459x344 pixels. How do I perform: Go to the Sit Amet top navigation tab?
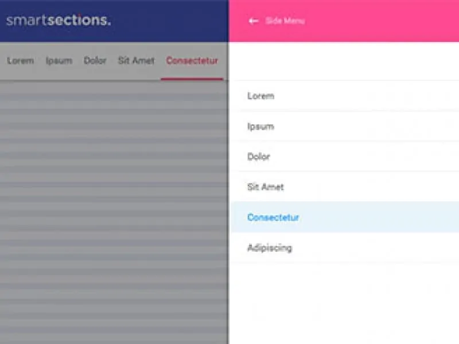pyautogui.click(x=136, y=61)
